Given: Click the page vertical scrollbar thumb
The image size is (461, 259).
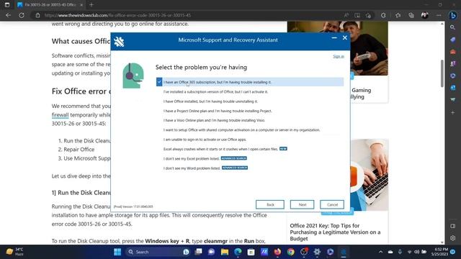Looking at the screenshot, I should (x=442, y=73).
